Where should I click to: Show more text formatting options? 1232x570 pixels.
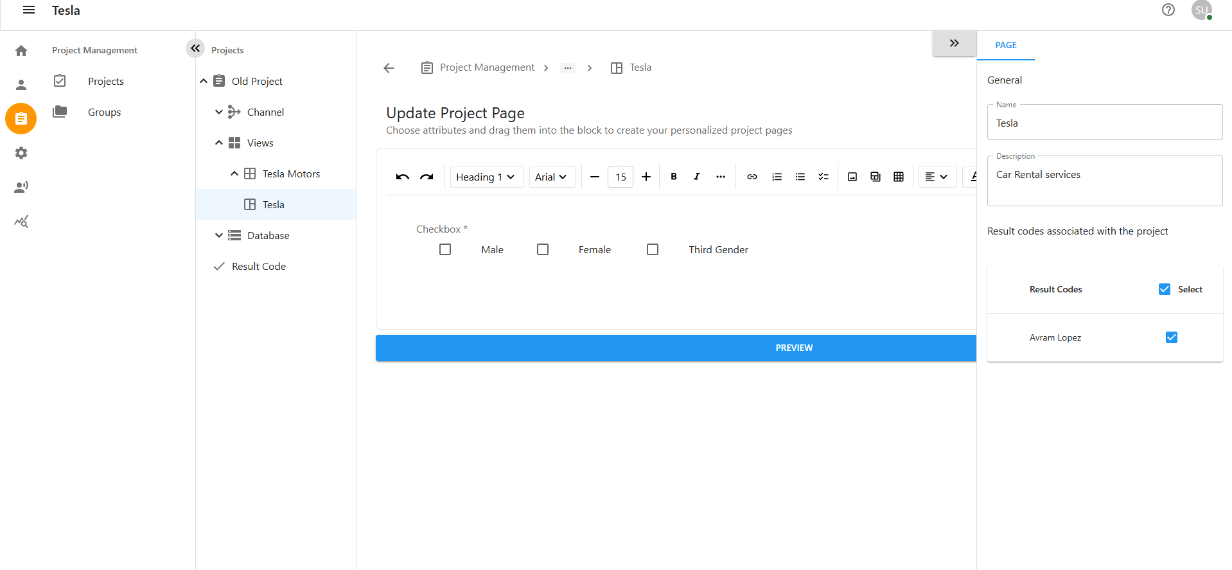pyautogui.click(x=721, y=177)
